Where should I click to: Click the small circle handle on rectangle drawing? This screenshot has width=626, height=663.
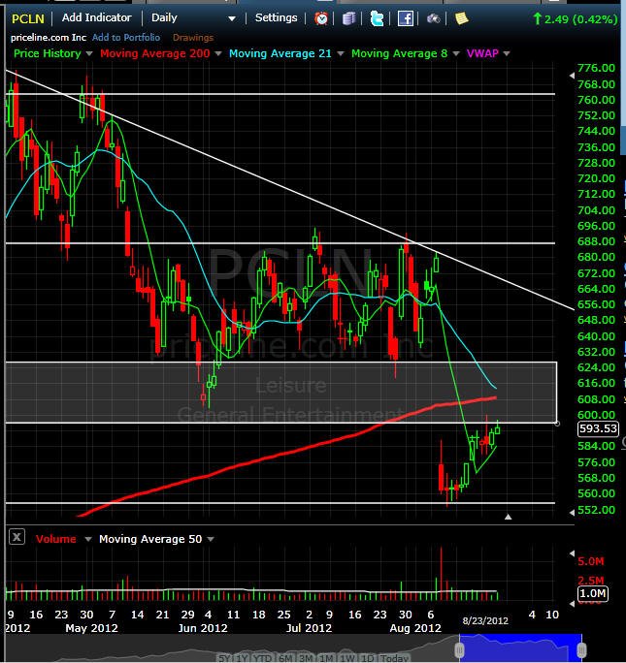(x=557, y=424)
